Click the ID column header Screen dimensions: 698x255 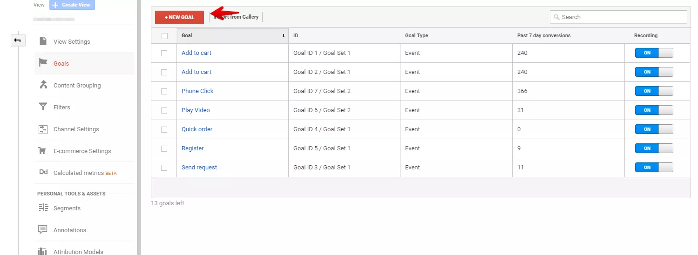point(344,35)
